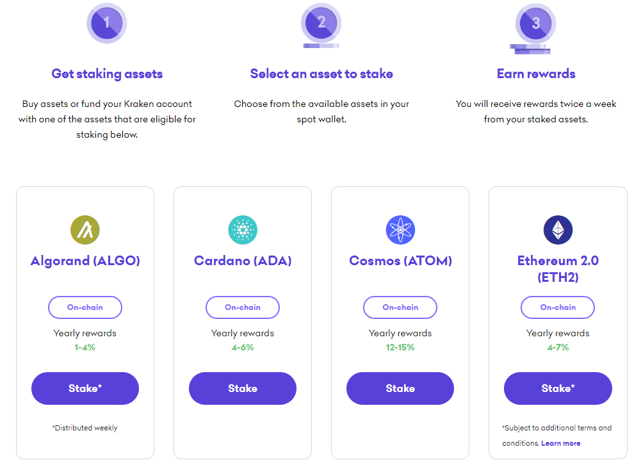Open the Learn more link

coord(561,443)
